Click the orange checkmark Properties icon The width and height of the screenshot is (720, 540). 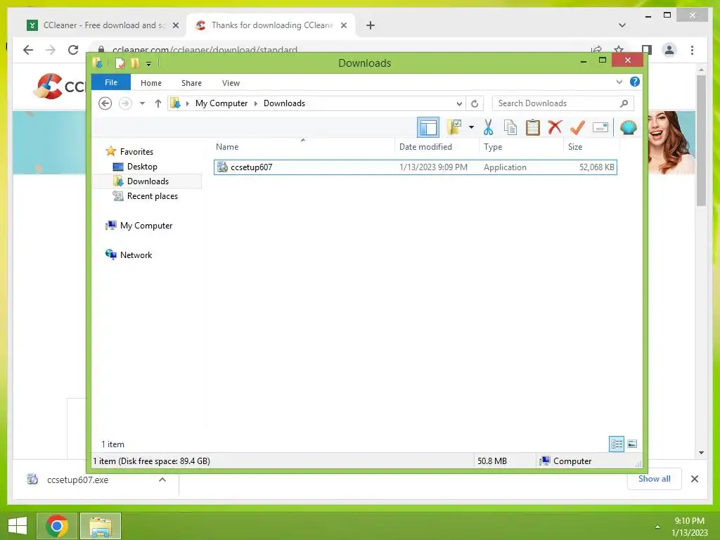pos(578,127)
